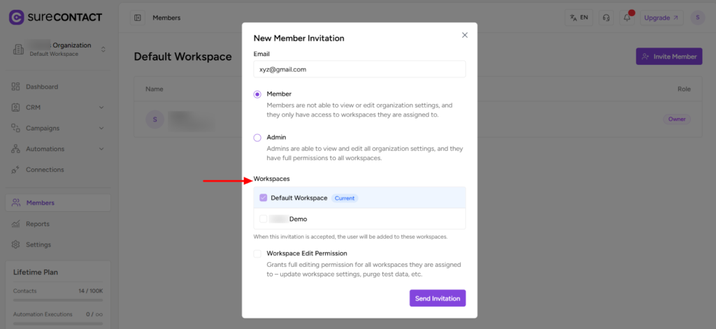This screenshot has height=329, width=716.
Task: Expand the Automations sidebar menu
Action: [x=101, y=149]
